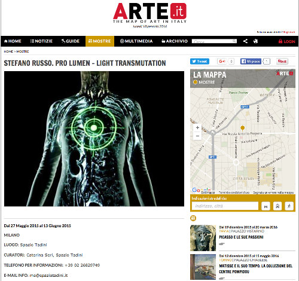
Task: Click the Pinterest Pin it button
Action: coord(282,62)
